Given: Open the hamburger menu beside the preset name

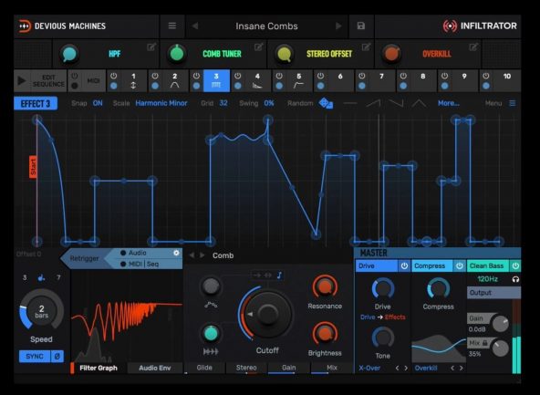Looking at the screenshot, I should click(x=172, y=26).
